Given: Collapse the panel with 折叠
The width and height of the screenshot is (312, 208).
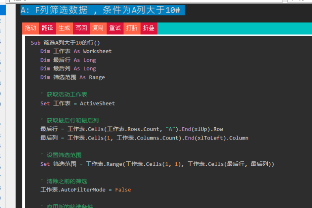Looking at the screenshot, I should 149,28.
